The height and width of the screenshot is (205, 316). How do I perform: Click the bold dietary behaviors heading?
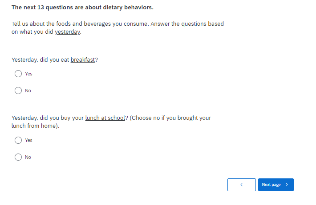[82, 8]
